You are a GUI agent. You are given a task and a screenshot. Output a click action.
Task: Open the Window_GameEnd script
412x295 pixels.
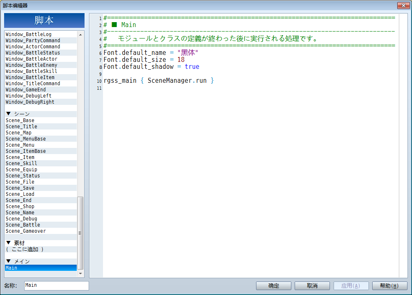(41, 89)
